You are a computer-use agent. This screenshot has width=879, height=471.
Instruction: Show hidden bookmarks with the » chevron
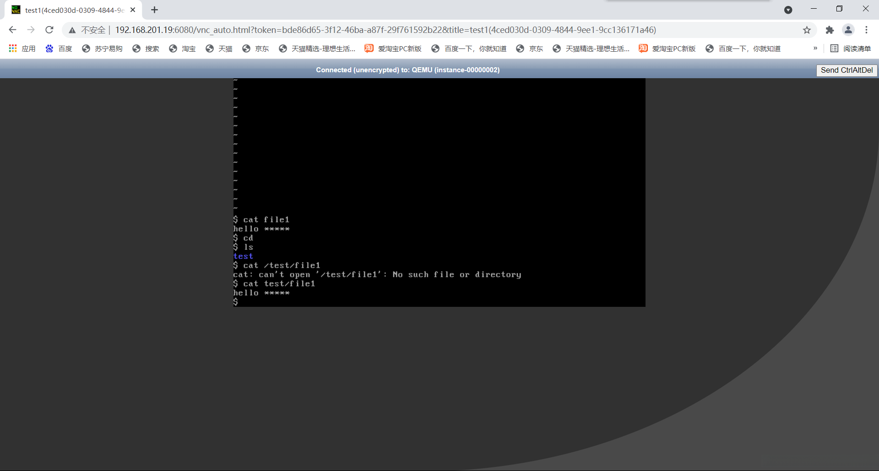coord(815,48)
